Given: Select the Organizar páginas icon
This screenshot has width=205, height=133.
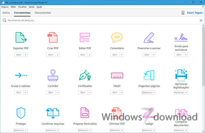Looking at the screenshot, I should coord(149,75).
